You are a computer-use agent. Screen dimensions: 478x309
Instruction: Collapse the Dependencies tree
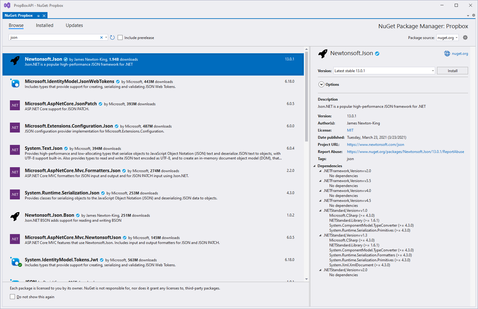(314, 166)
